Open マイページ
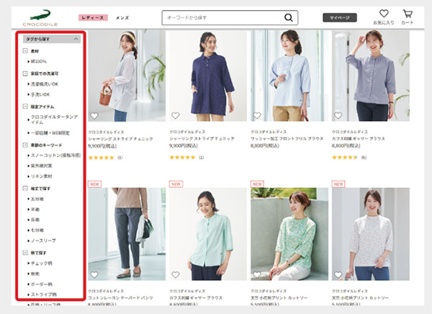This screenshot has height=314, width=432. click(x=340, y=17)
